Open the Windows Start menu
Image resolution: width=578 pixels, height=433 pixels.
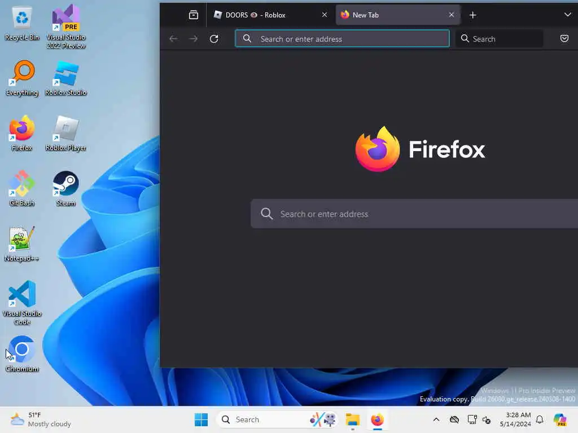click(202, 419)
